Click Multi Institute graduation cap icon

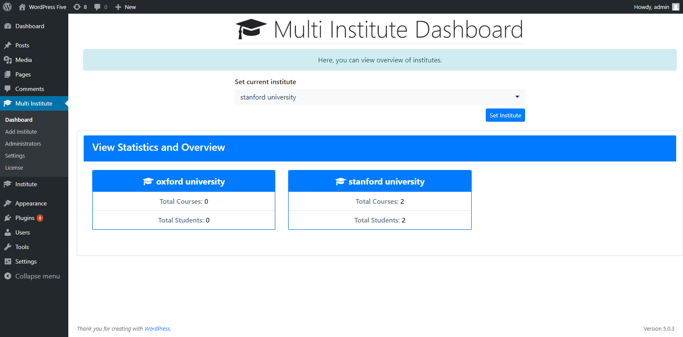8,103
